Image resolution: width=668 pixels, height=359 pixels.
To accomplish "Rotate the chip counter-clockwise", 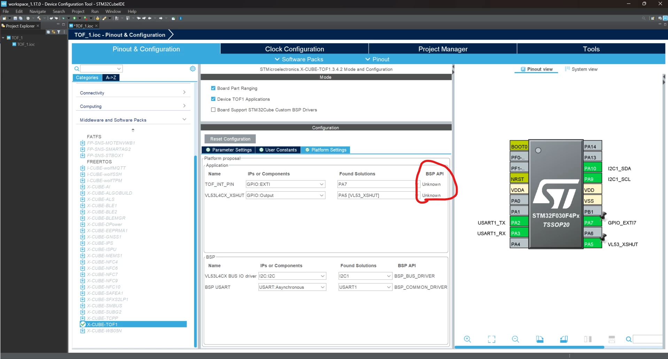I will click(564, 339).
